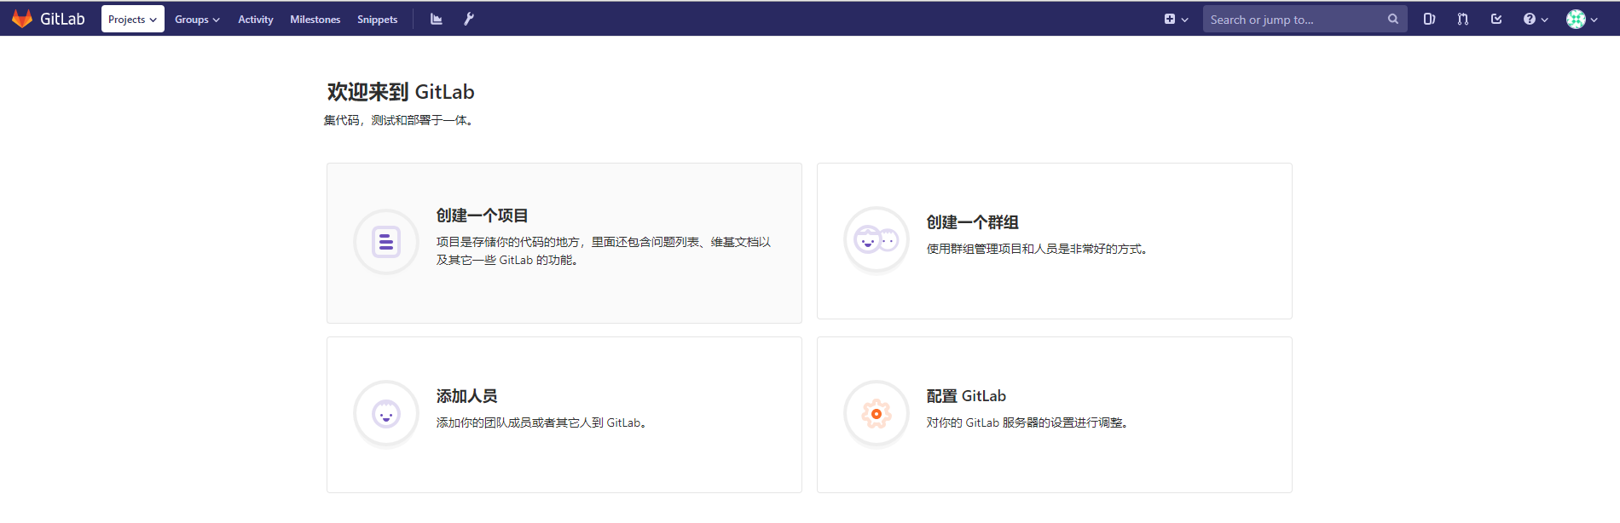
Task: Click the 创建一个群组 card title
Action: click(972, 222)
